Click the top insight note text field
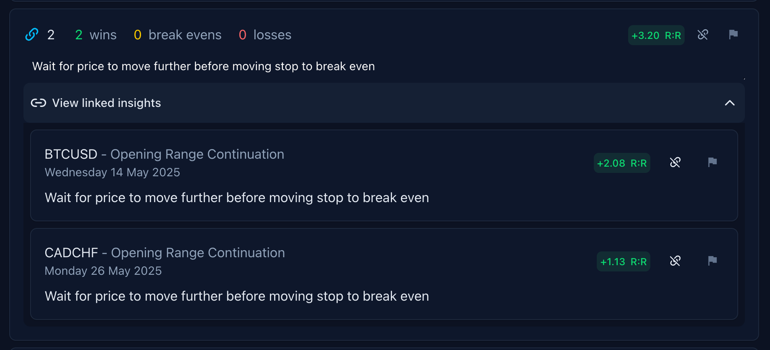The height and width of the screenshot is (350, 770). (x=203, y=66)
